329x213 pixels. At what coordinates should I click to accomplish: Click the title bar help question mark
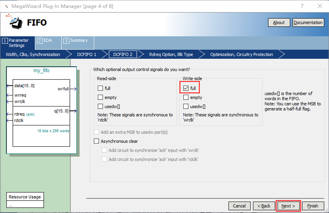(x=302, y=6)
